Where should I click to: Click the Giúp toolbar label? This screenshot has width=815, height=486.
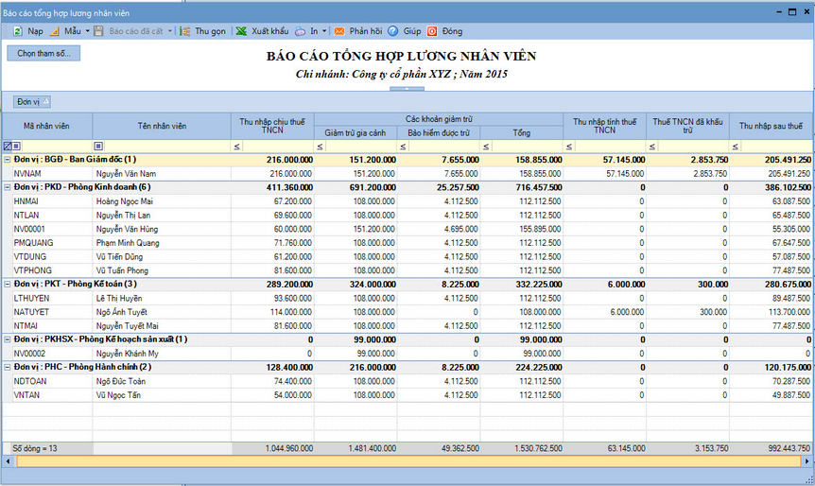(x=411, y=31)
